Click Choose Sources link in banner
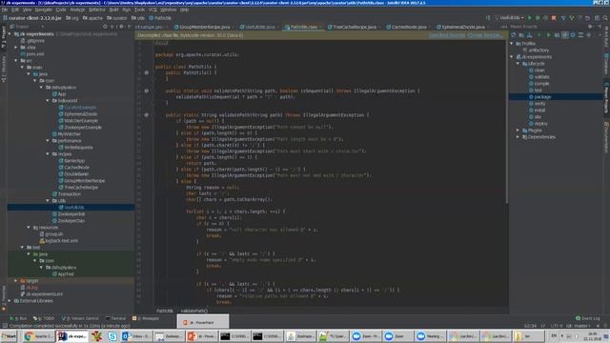 485,35
